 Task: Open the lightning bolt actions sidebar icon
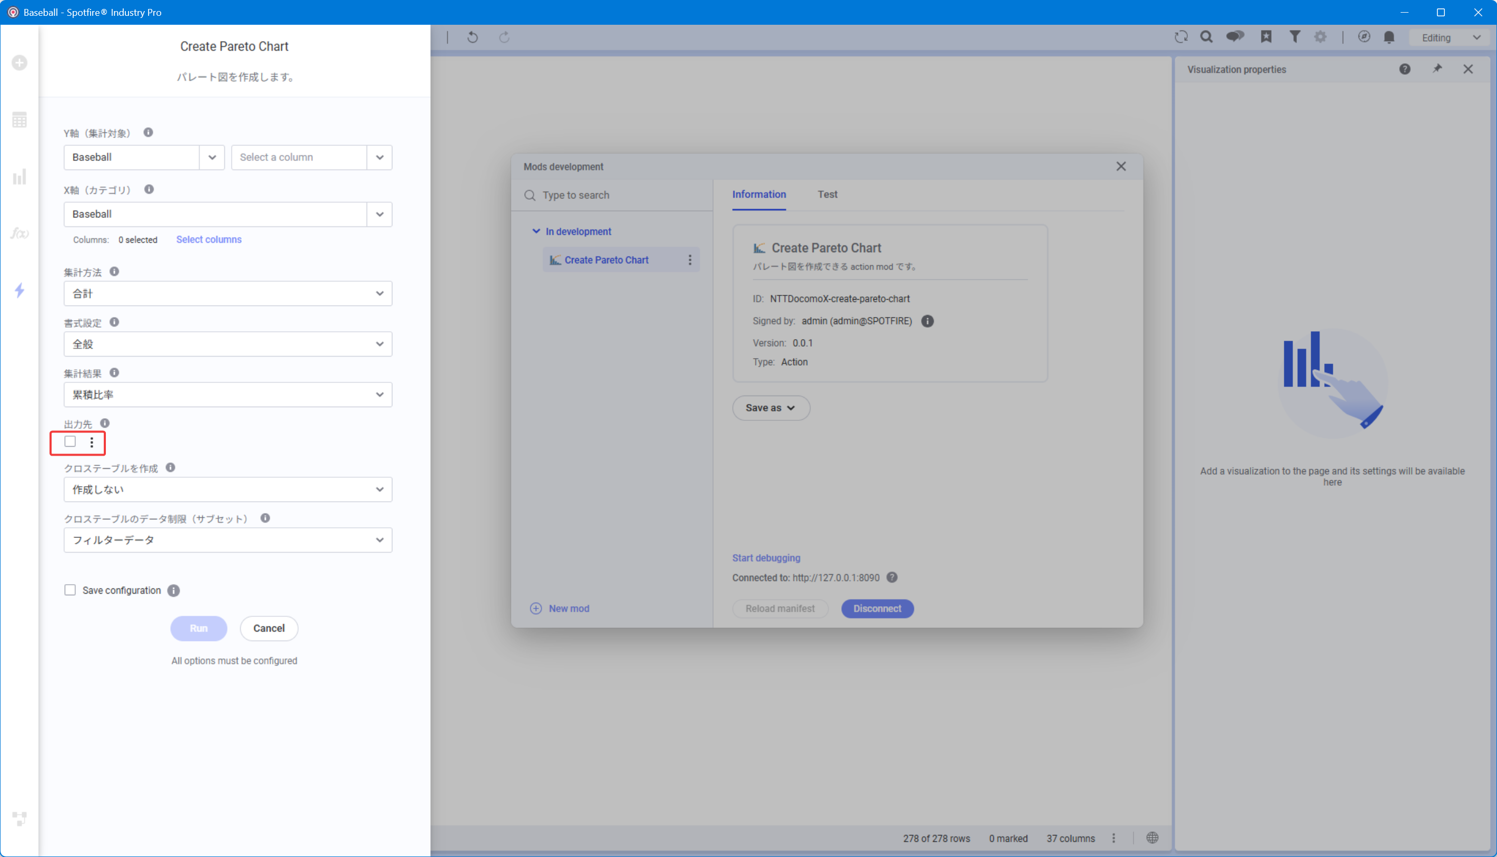click(x=19, y=290)
